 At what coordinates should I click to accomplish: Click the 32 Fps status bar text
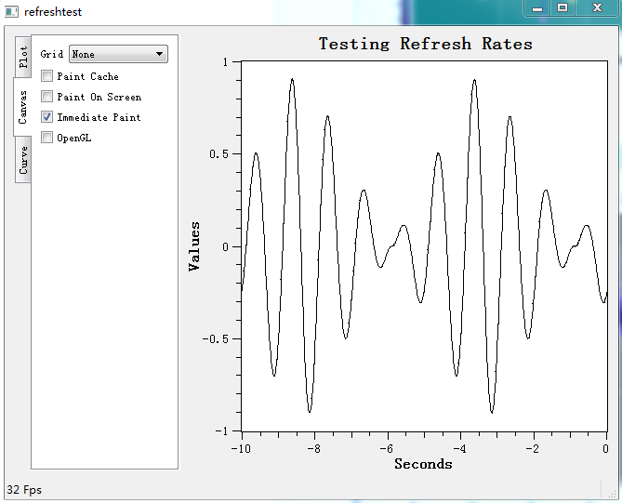pyautogui.click(x=24, y=490)
